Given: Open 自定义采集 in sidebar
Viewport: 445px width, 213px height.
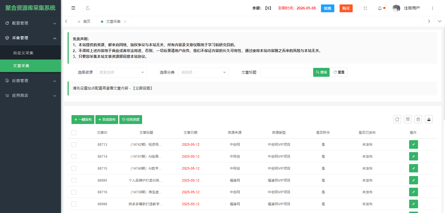Looking at the screenshot, I should pyautogui.click(x=30, y=53).
